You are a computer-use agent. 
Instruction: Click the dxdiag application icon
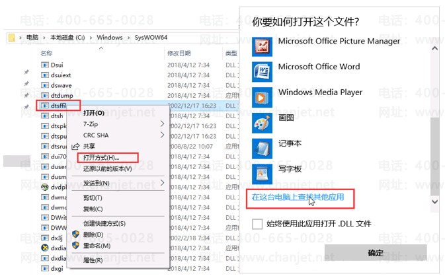(44, 248)
